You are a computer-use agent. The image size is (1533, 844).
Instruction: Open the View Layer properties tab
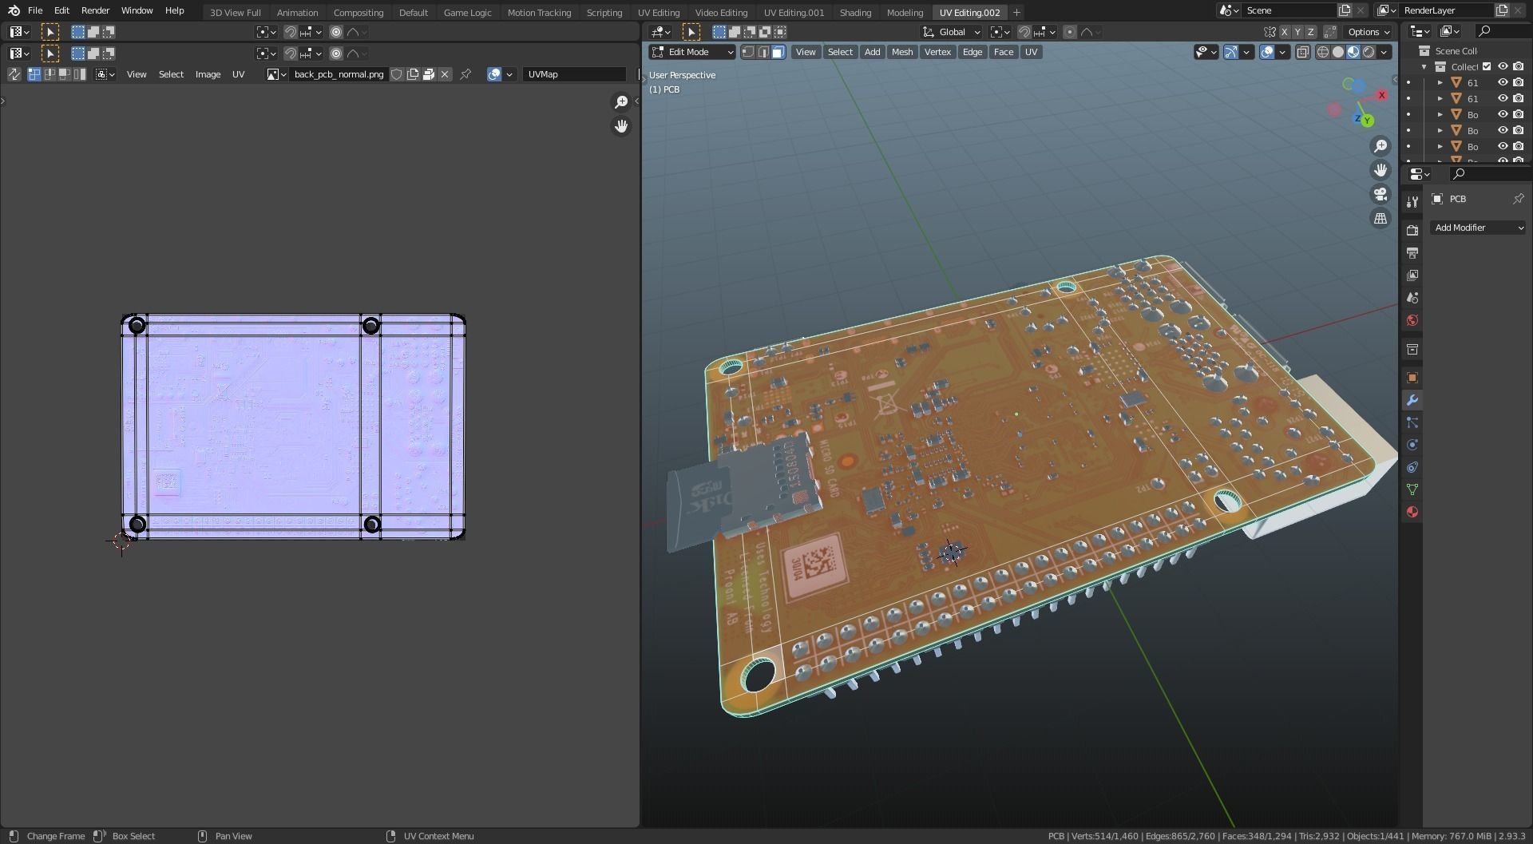[1412, 275]
